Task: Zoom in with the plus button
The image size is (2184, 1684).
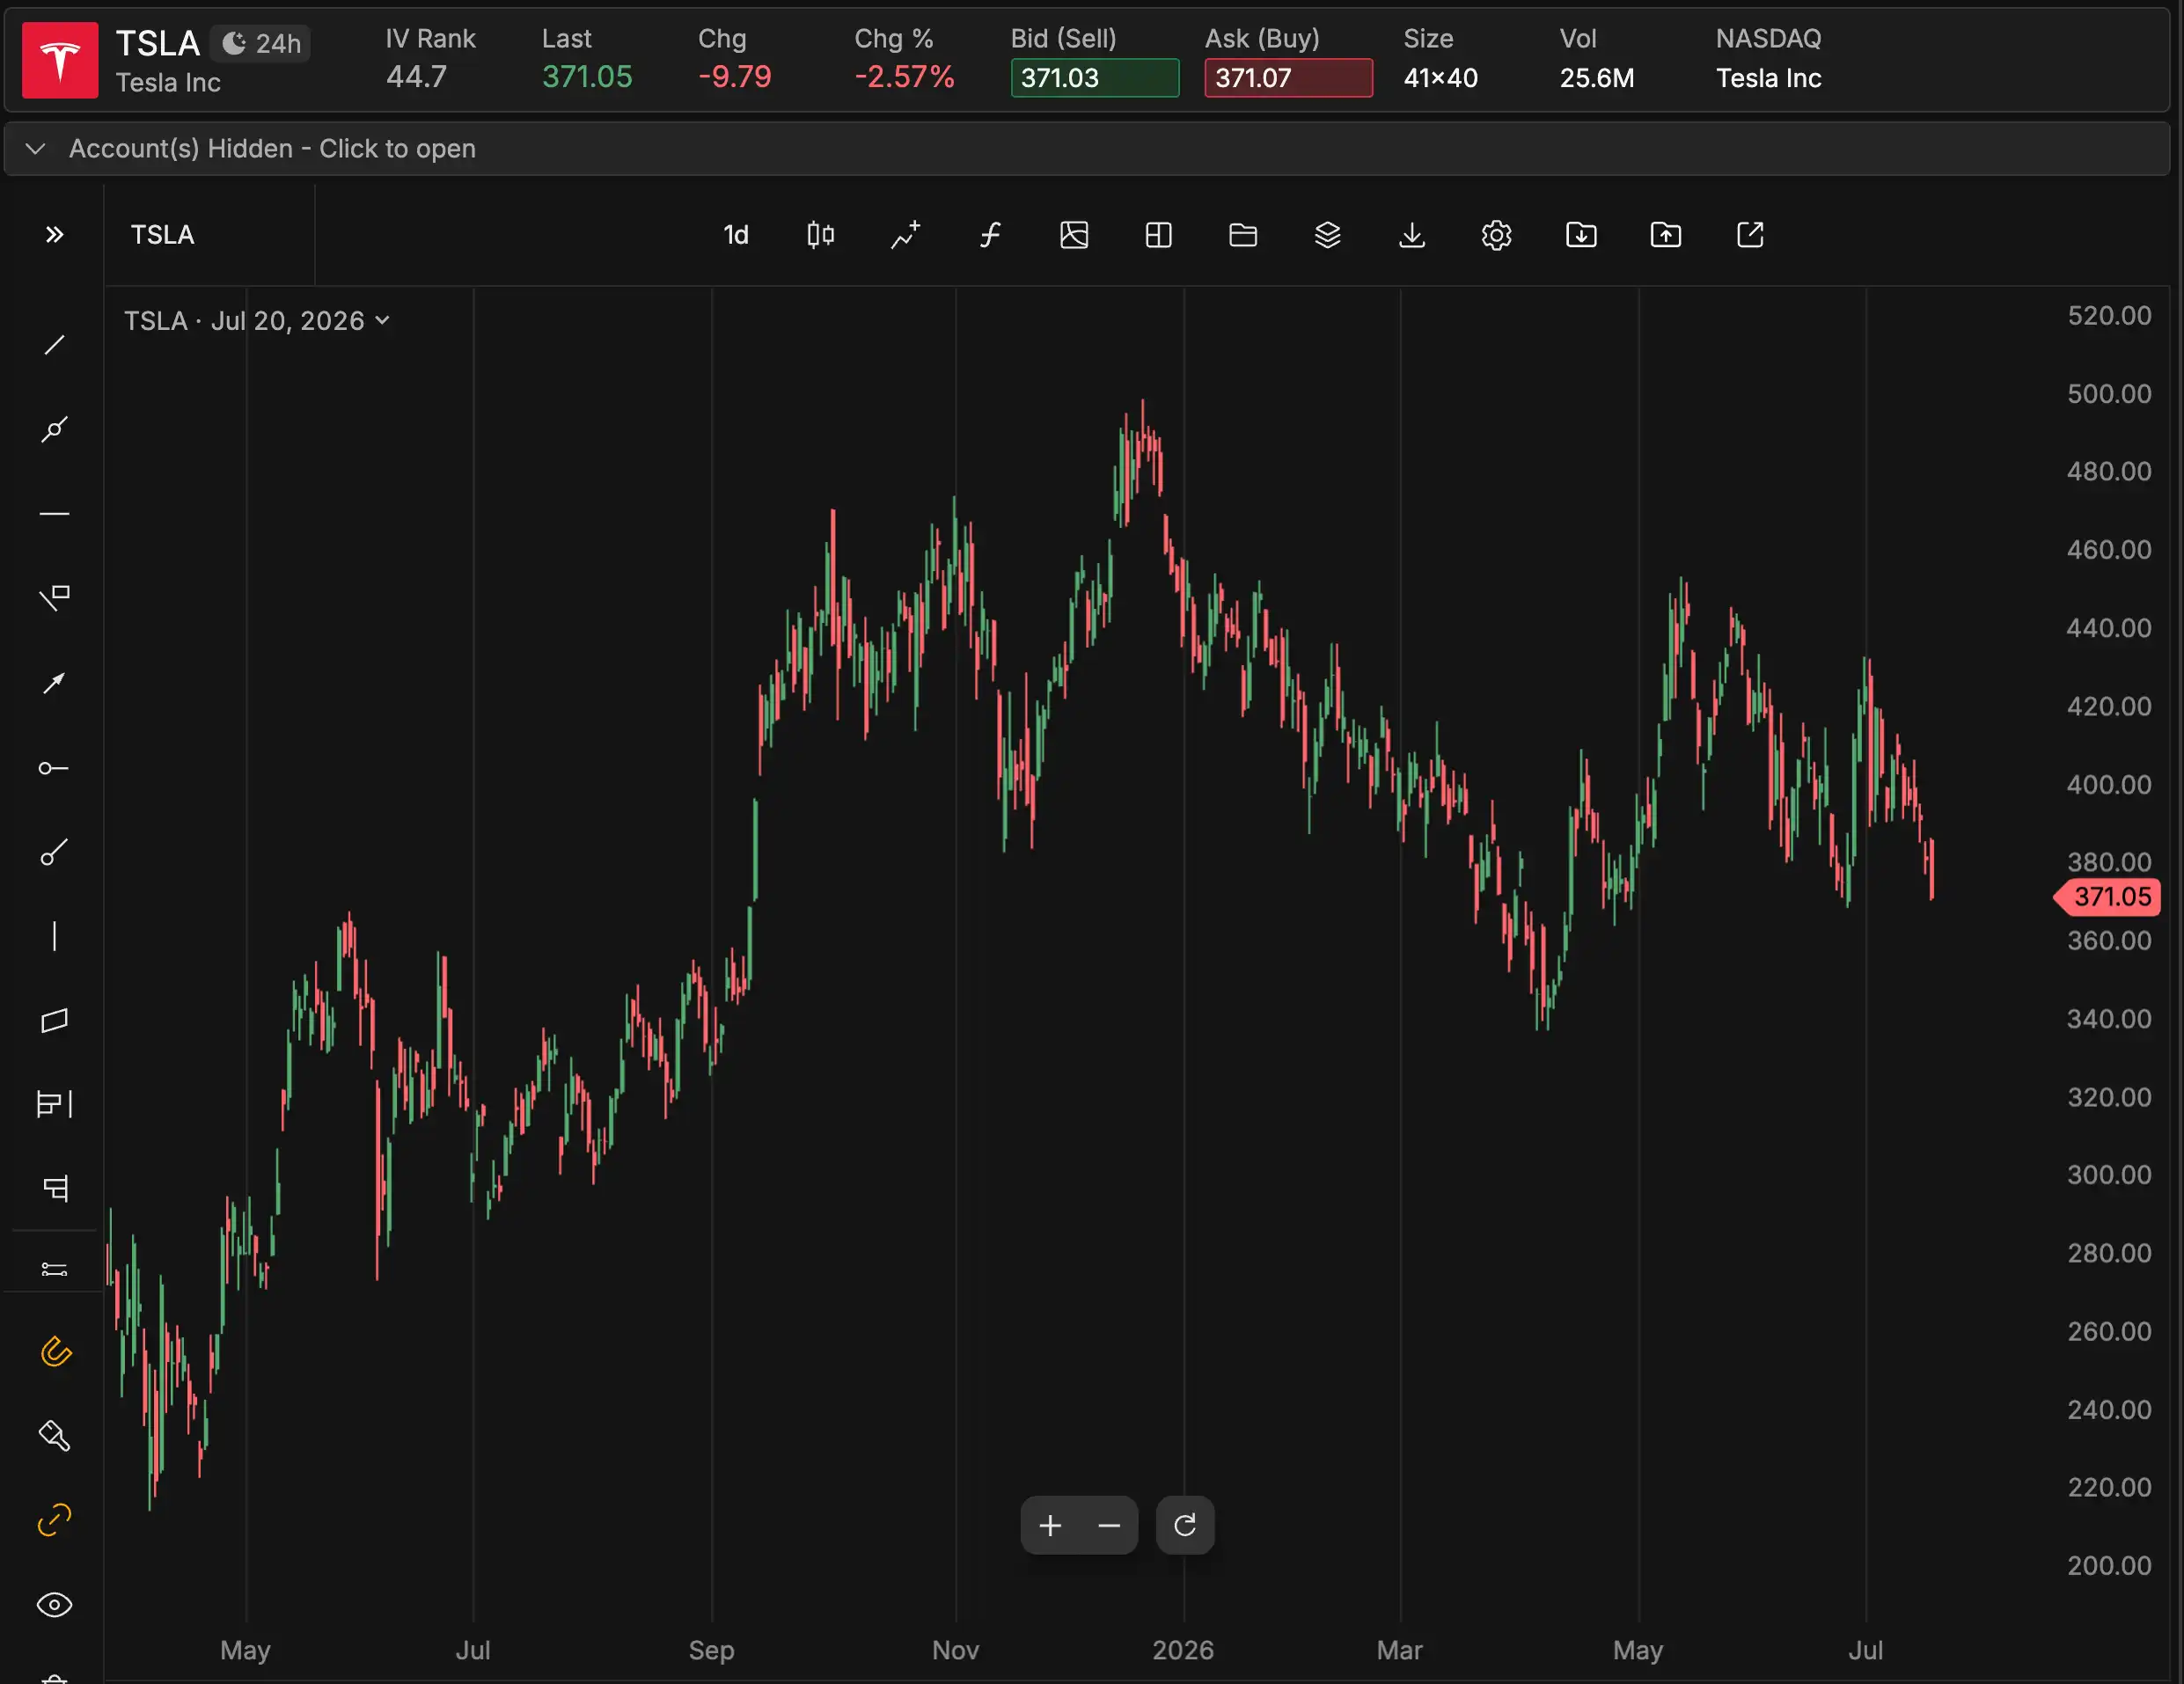Action: click(1050, 1525)
